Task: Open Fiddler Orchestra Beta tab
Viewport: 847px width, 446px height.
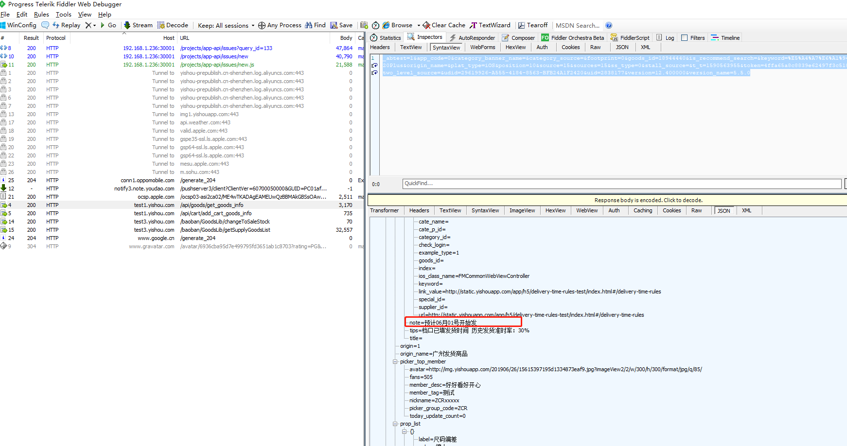Action: click(x=572, y=37)
